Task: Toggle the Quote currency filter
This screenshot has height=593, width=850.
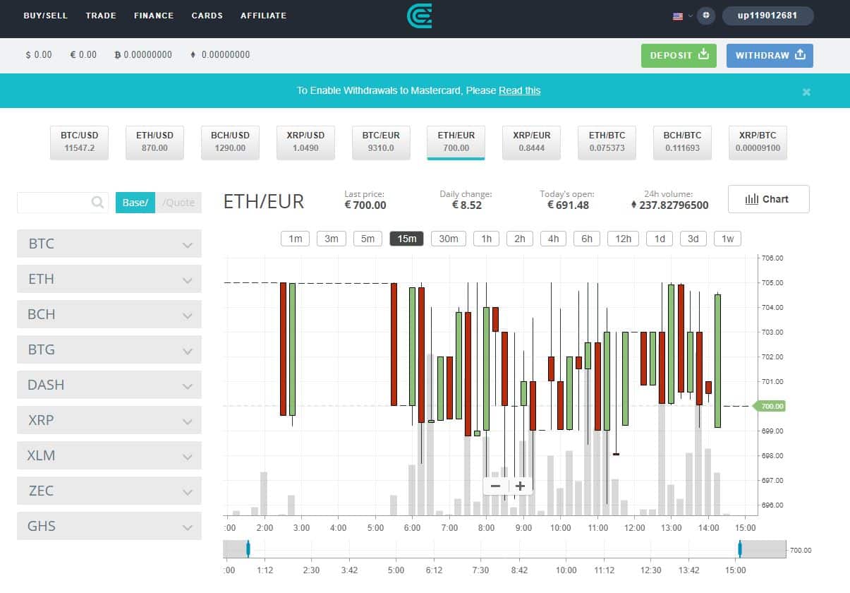Action: point(178,203)
